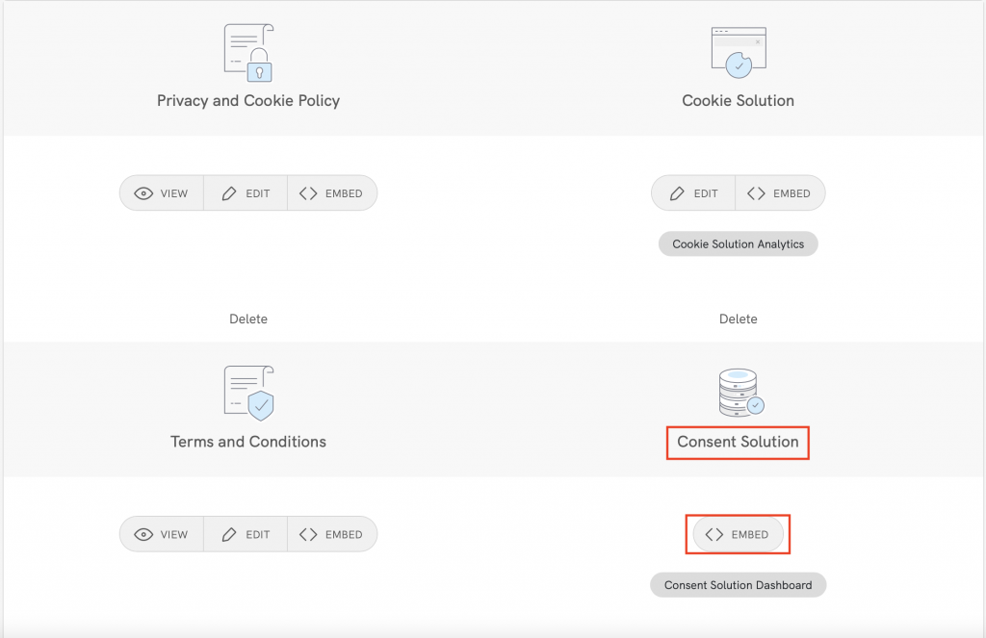Click the highlighted Consent Solution EMBED button
This screenshot has height=638, width=986.
point(738,534)
